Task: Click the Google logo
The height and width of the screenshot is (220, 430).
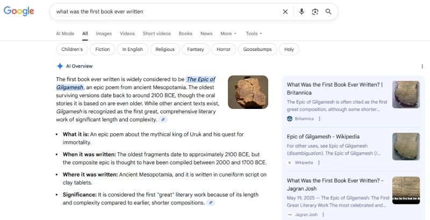Action: 19,11
